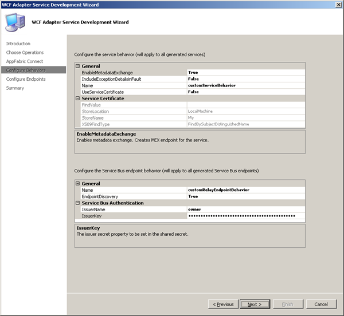The height and width of the screenshot is (316, 344).
Task: Click the masked IssuerKey value field
Action: [246, 216]
